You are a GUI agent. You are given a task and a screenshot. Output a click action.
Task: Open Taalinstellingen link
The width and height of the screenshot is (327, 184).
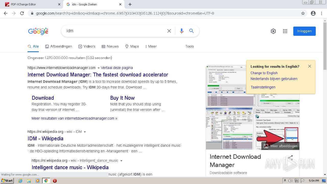coord(263,87)
